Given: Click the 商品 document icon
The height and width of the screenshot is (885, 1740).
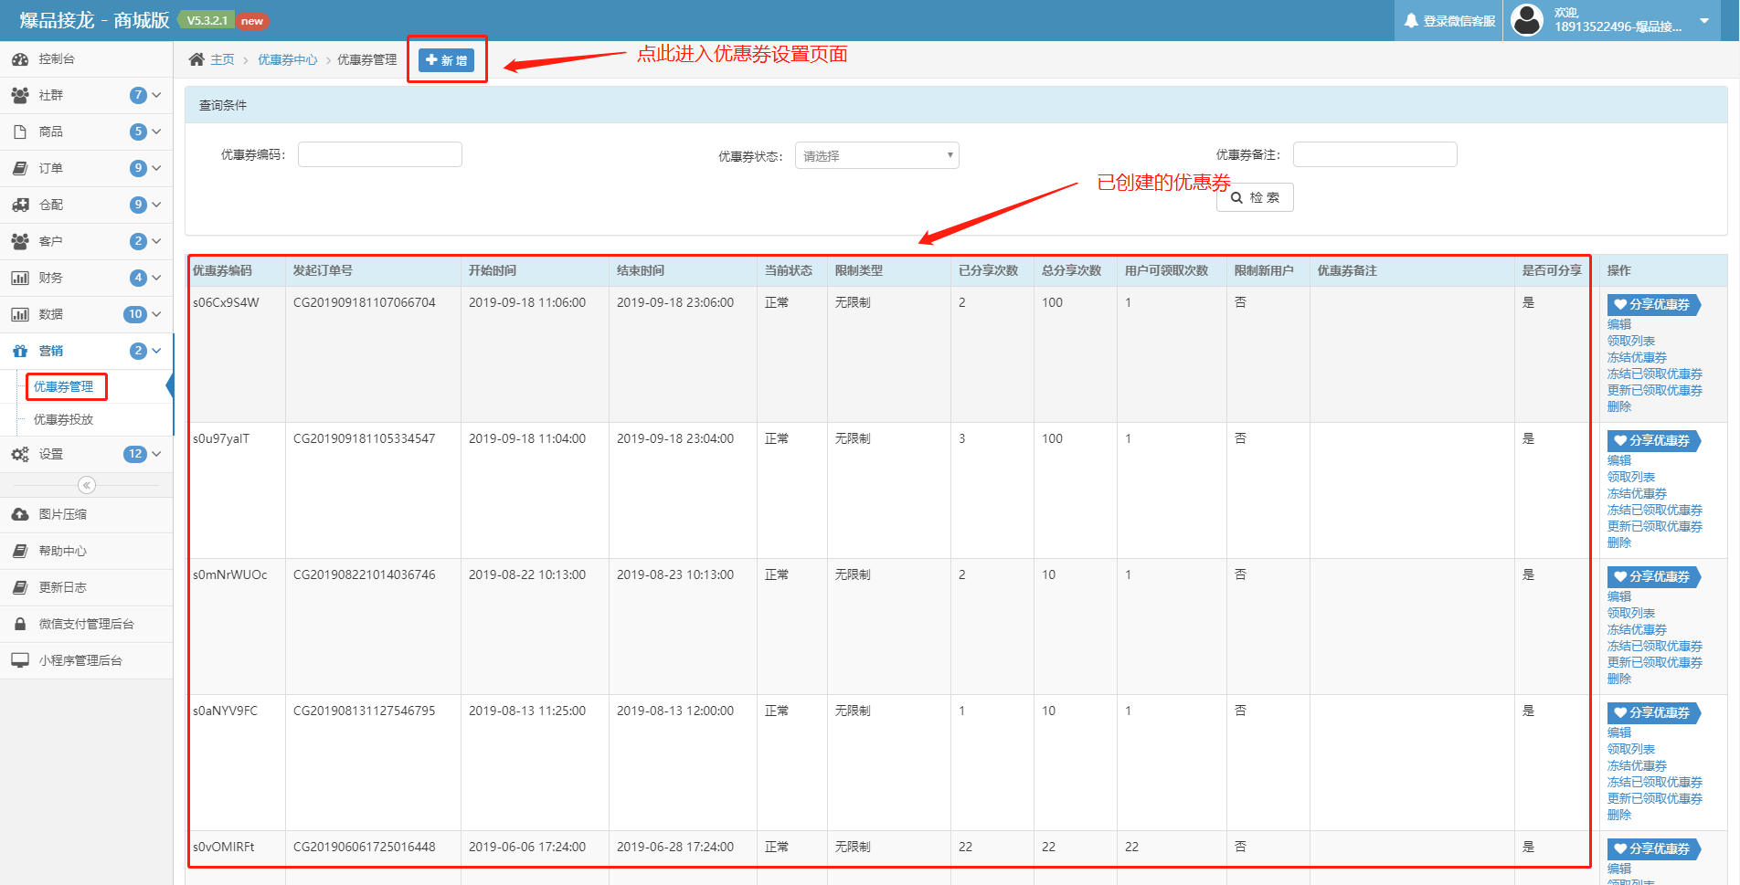Looking at the screenshot, I should pyautogui.click(x=19, y=132).
